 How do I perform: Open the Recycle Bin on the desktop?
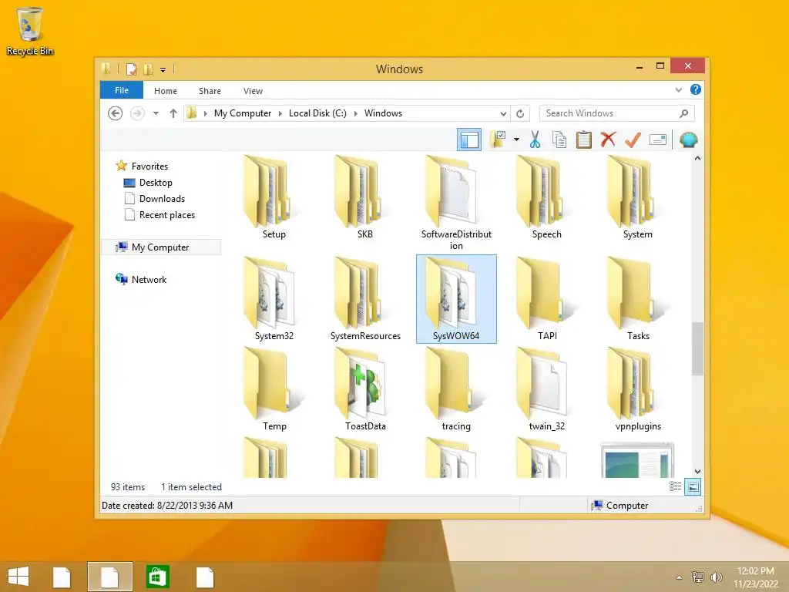pos(30,31)
